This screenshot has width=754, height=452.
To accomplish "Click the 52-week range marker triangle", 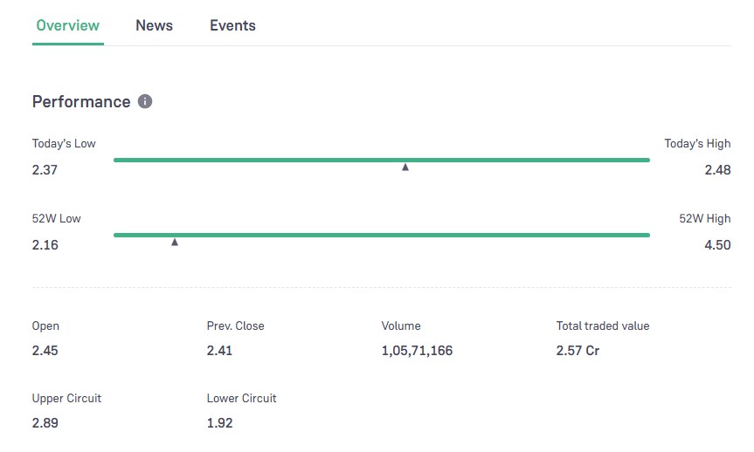I will click(175, 242).
